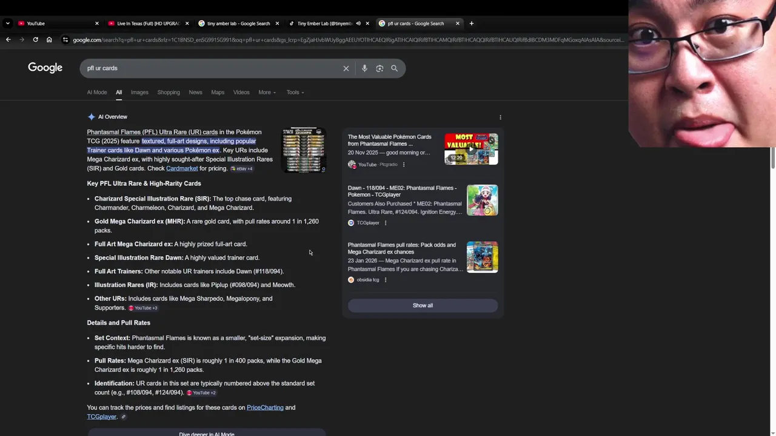Click the YouTube +3 source chip
Screen dimensions: 776x436
[143, 308]
